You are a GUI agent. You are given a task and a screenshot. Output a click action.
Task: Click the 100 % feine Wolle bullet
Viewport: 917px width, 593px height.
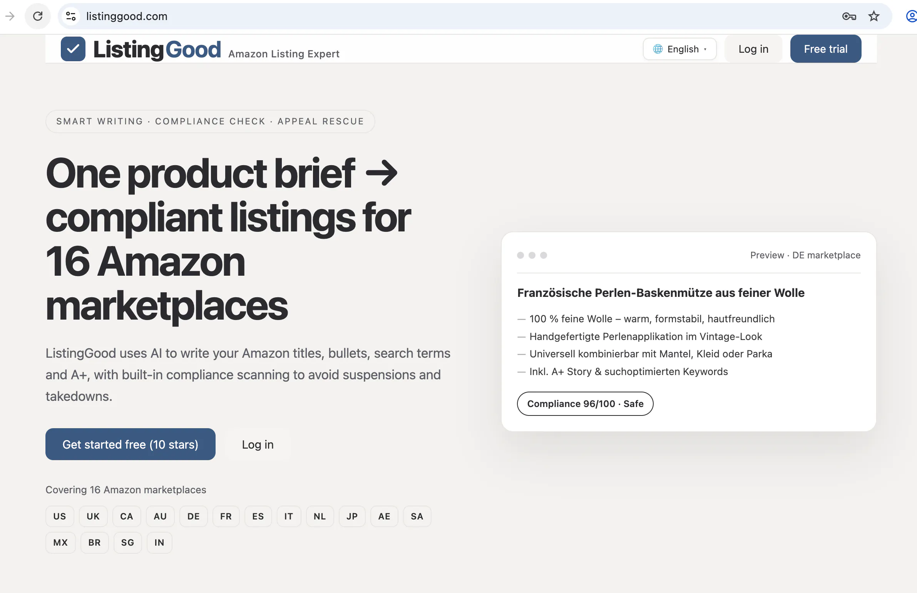646,319
